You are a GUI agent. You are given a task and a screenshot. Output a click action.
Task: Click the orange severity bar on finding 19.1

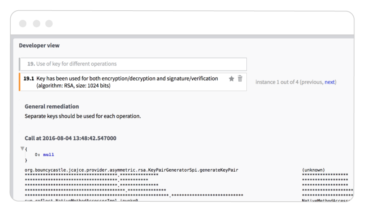click(20, 82)
